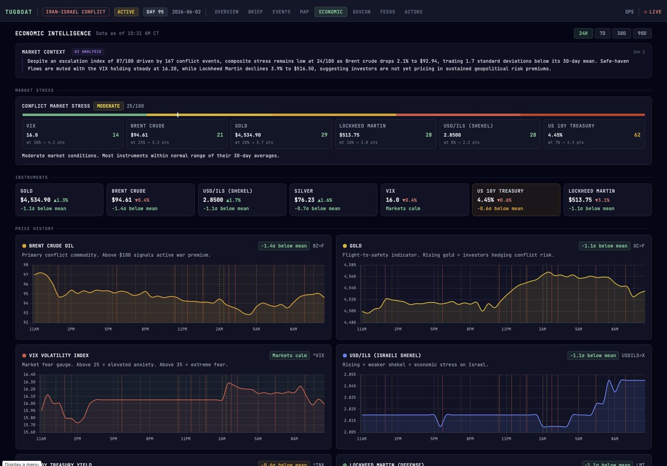Click the DAY 95 badge
Viewport: 667px width, 466px height.
155,12
